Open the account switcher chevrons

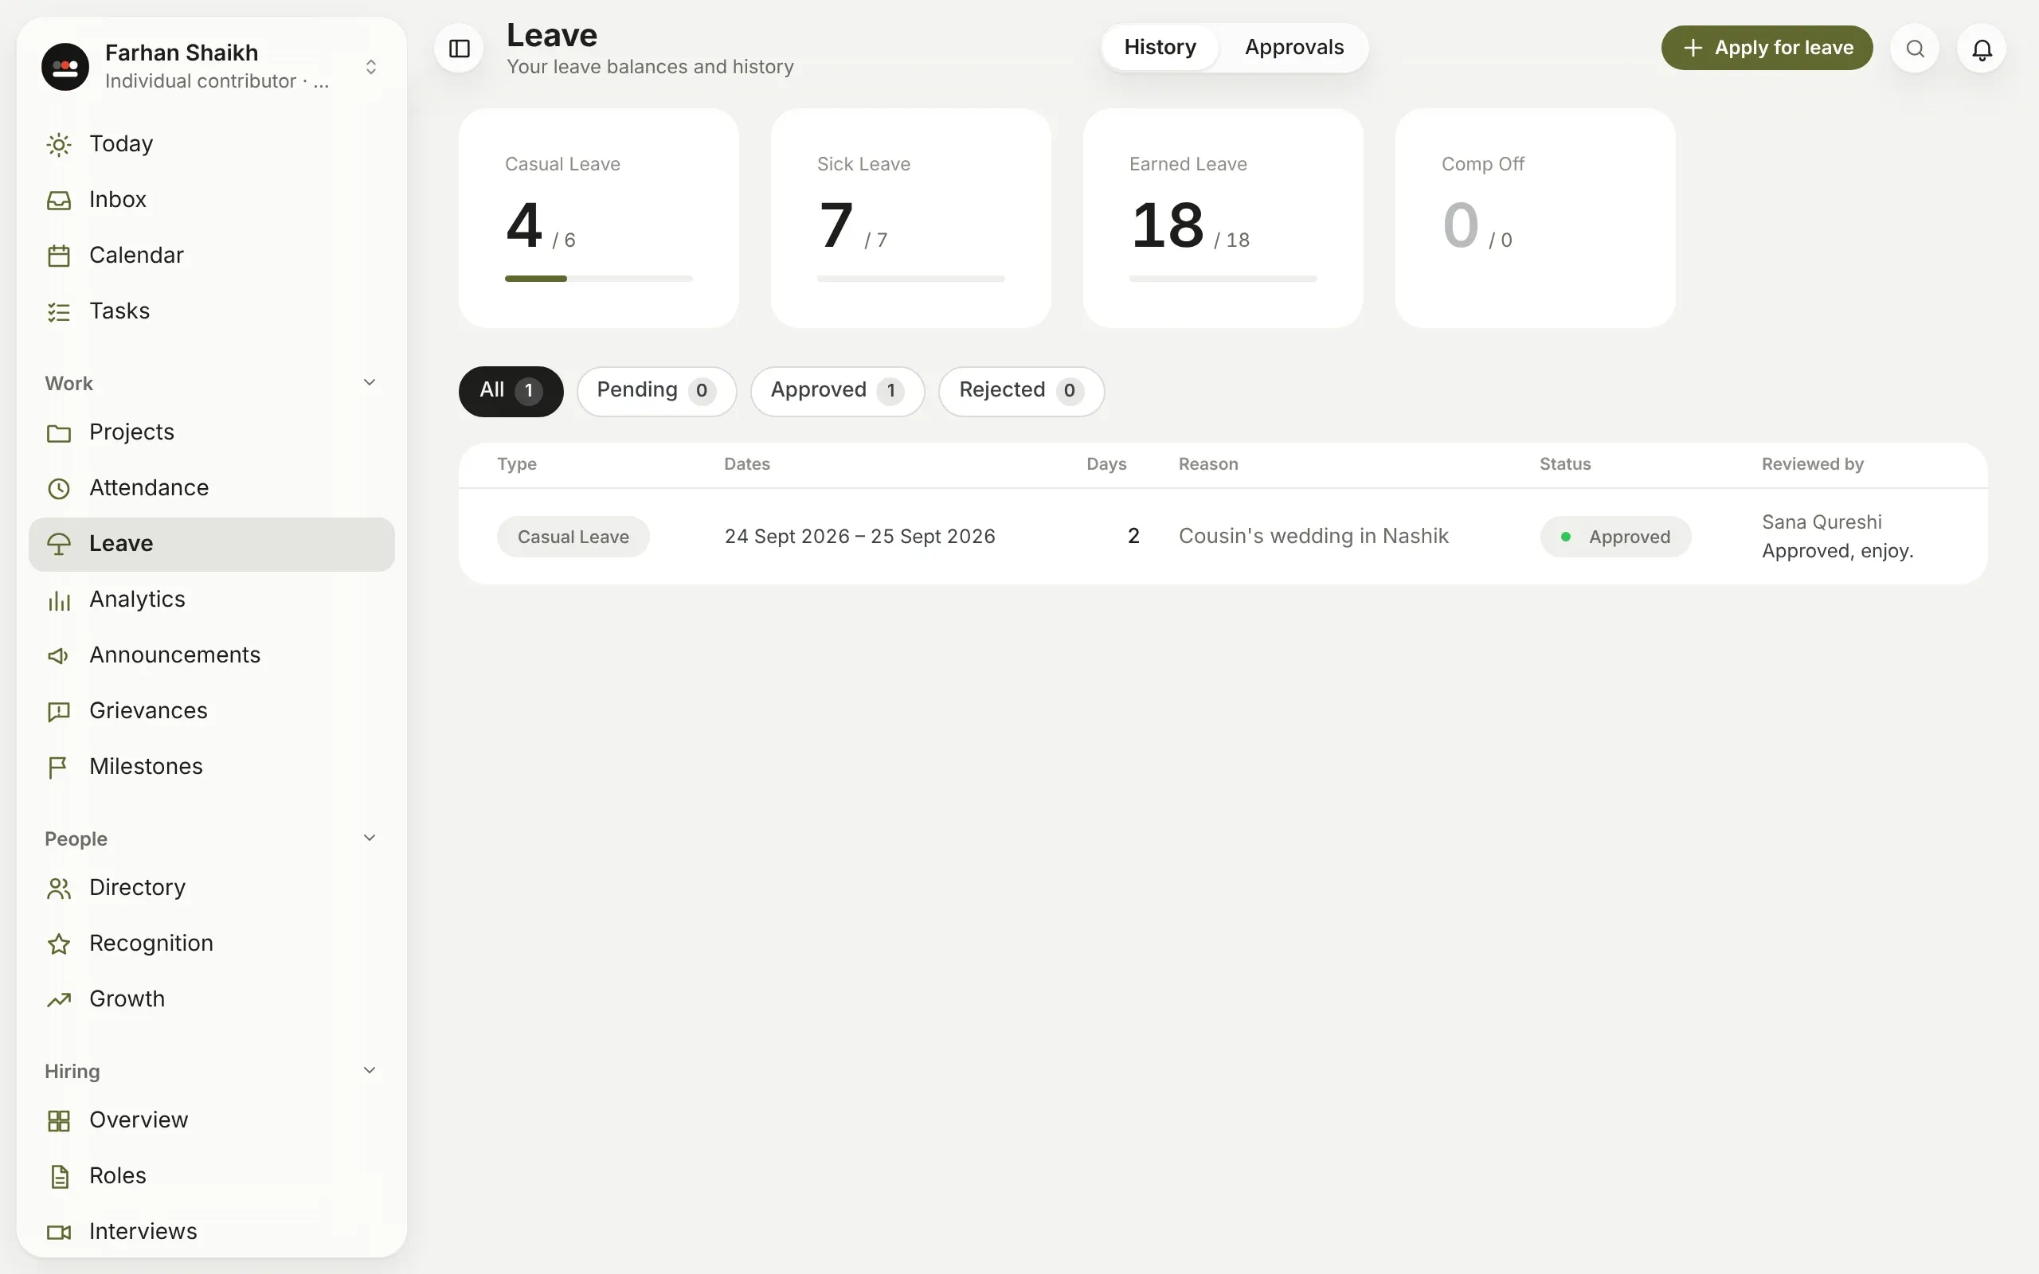tap(370, 67)
